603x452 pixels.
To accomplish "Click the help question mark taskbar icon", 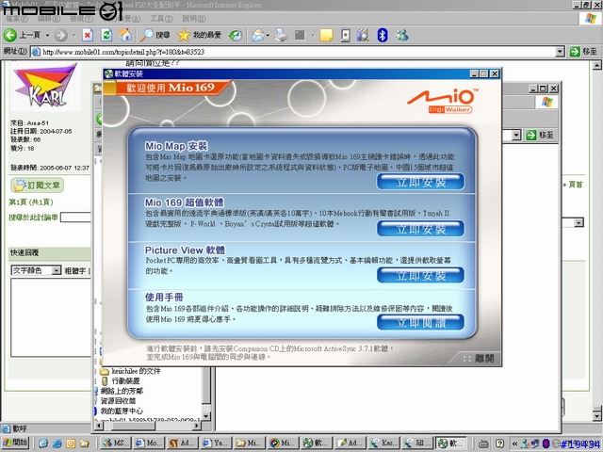I will coord(499,444).
